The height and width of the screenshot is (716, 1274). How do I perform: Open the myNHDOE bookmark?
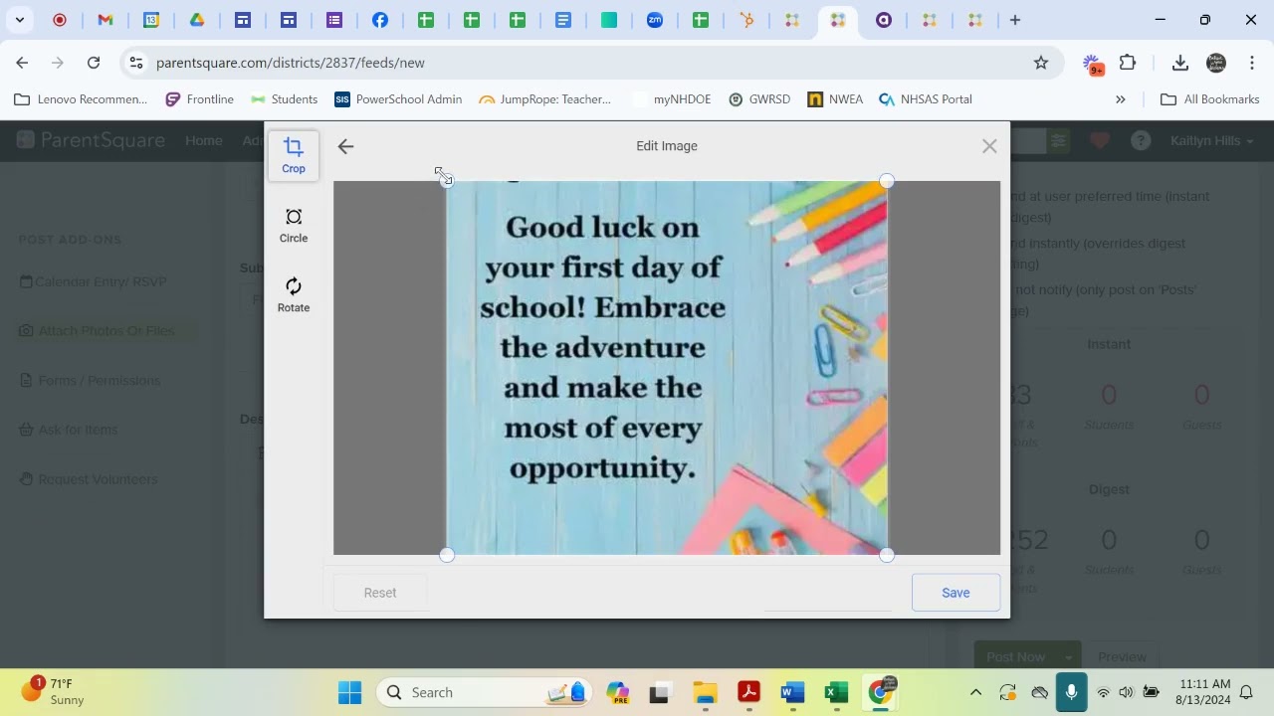[x=673, y=99]
